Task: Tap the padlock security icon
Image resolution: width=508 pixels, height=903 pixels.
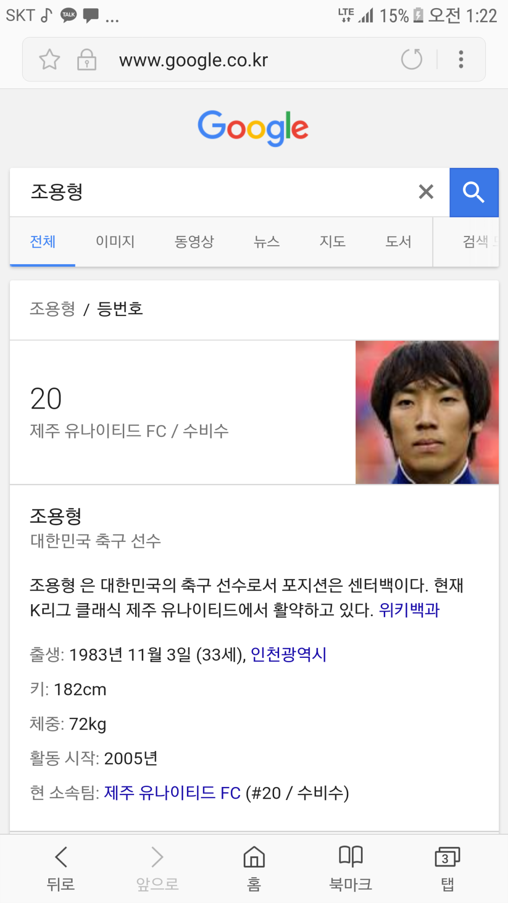Action: (x=86, y=59)
